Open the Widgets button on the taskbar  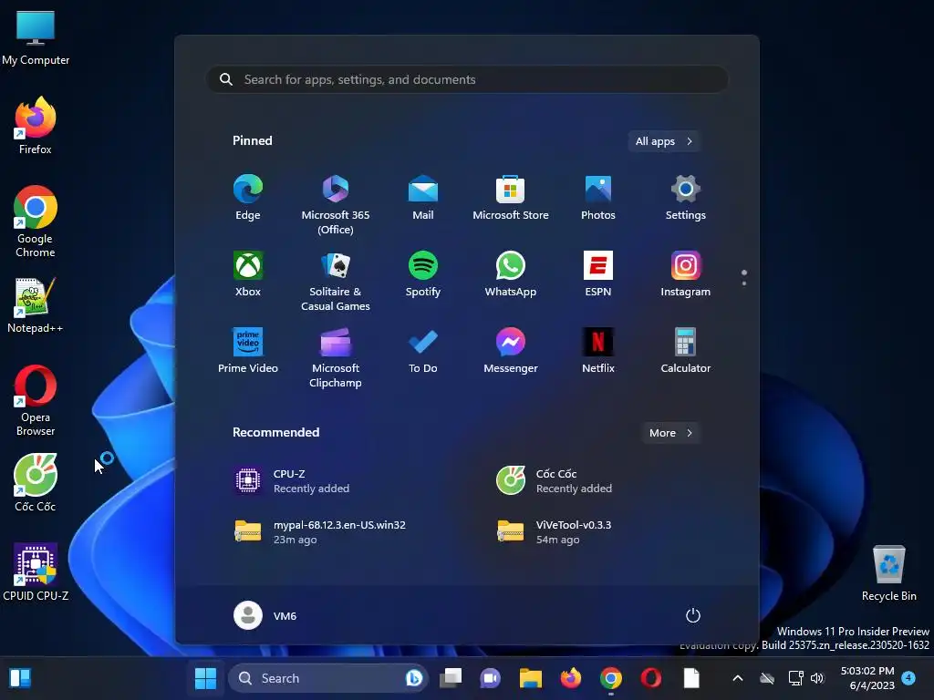point(20,678)
